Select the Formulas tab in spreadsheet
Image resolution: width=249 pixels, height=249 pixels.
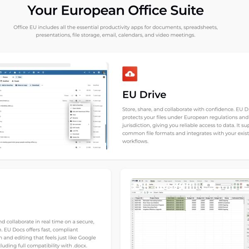point(178,181)
